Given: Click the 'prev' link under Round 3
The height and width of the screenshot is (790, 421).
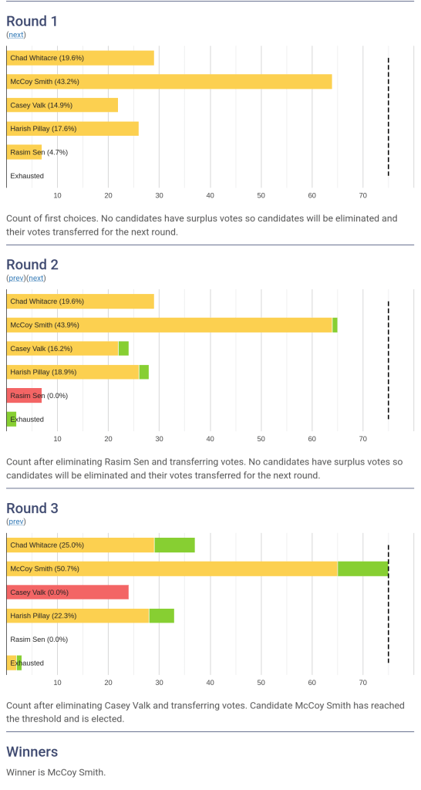Looking at the screenshot, I should pos(16,522).
